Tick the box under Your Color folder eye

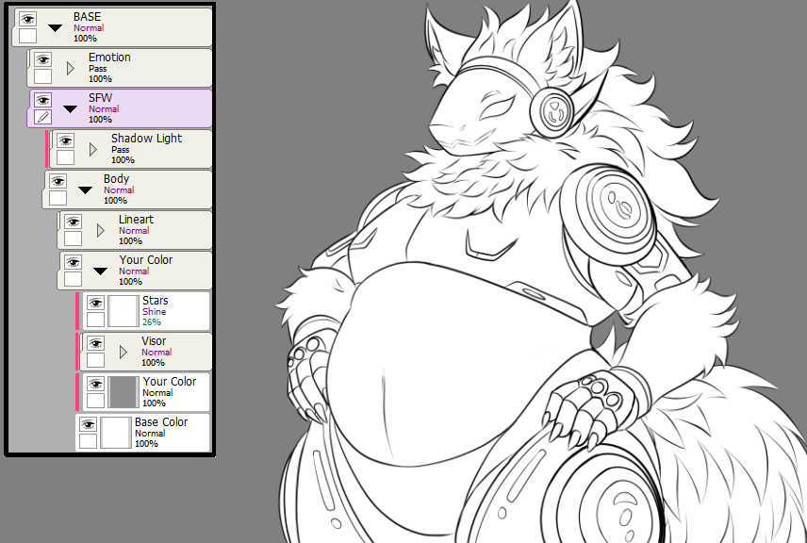[x=73, y=279]
